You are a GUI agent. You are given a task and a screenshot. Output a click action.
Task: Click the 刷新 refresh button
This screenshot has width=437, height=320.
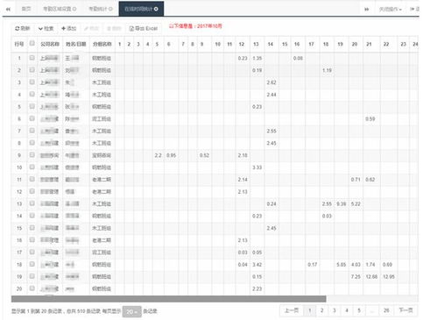tap(23, 28)
